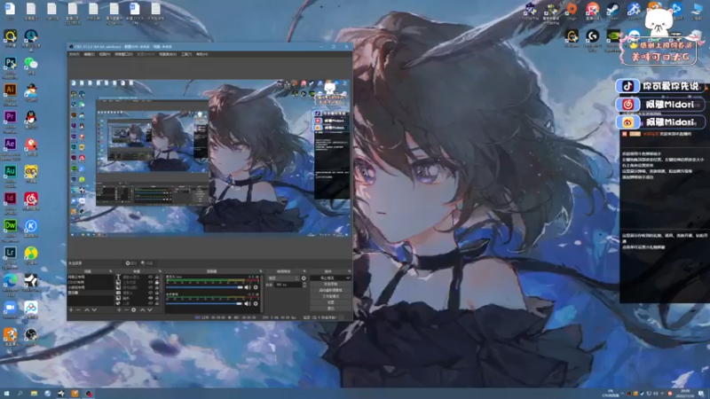Open 工具(T) menu in OBS
Screen dimensions: 710x399
pos(186,54)
